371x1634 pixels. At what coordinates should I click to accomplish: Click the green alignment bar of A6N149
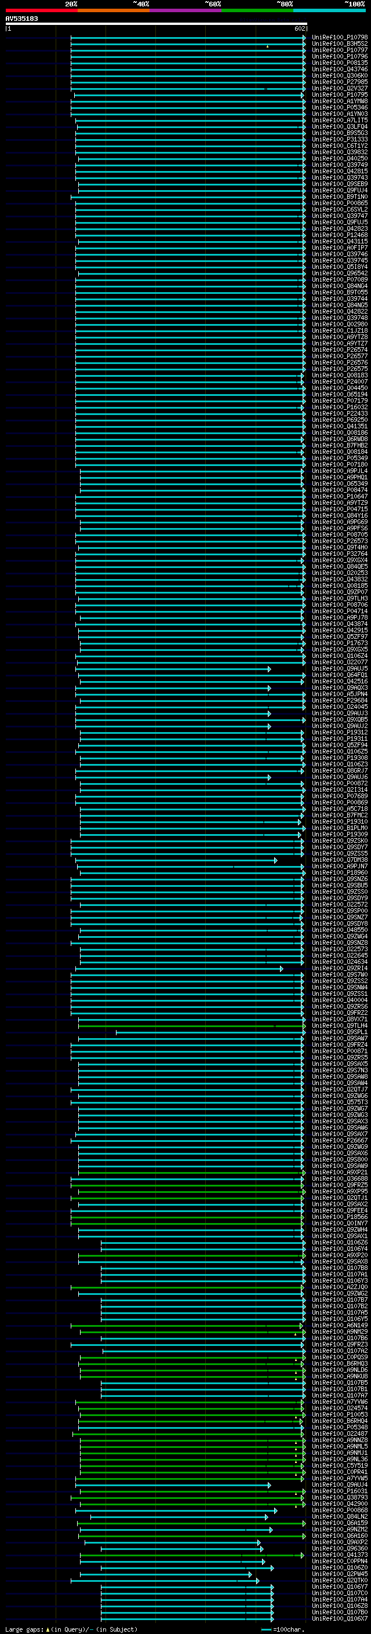coord(186,1326)
